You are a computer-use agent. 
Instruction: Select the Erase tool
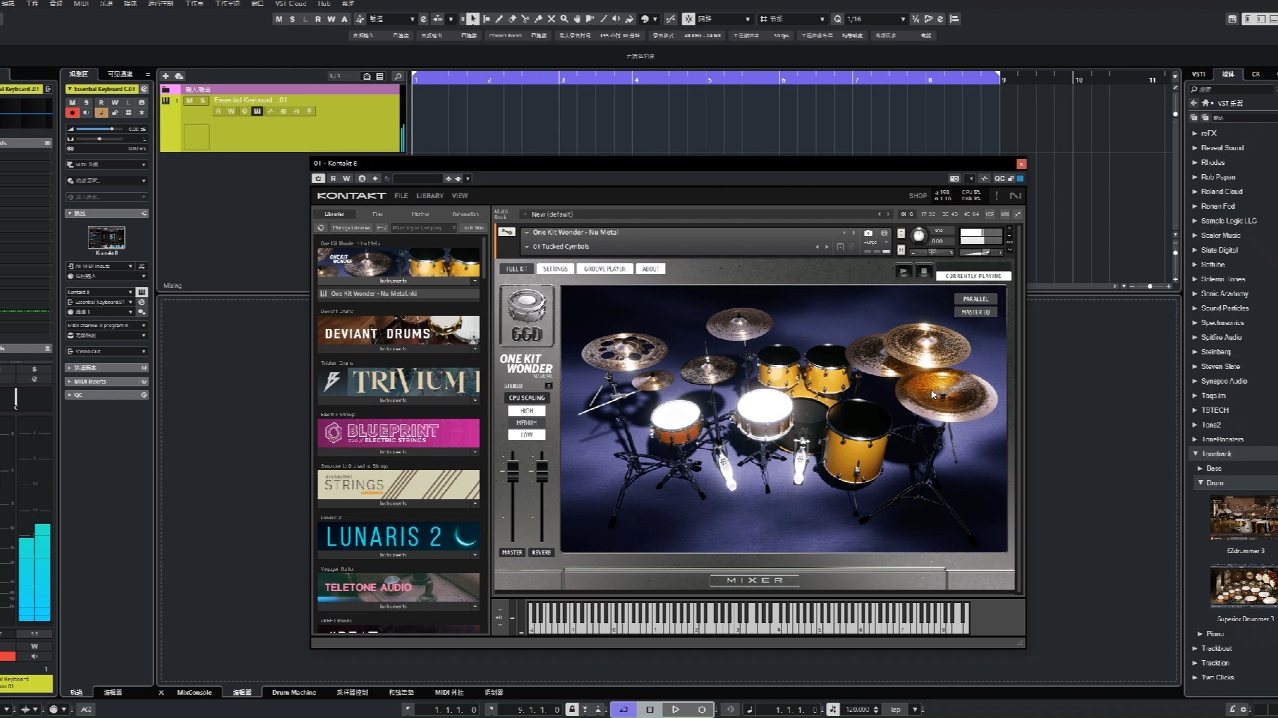[513, 19]
